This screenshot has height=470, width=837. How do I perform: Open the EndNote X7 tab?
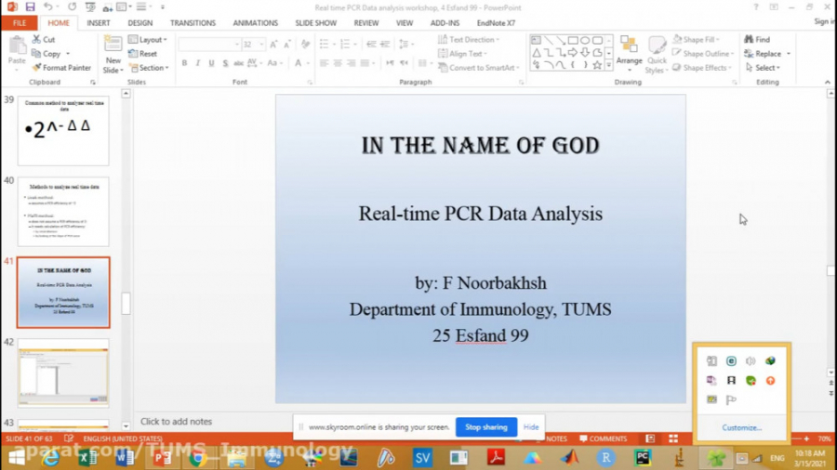coord(496,23)
